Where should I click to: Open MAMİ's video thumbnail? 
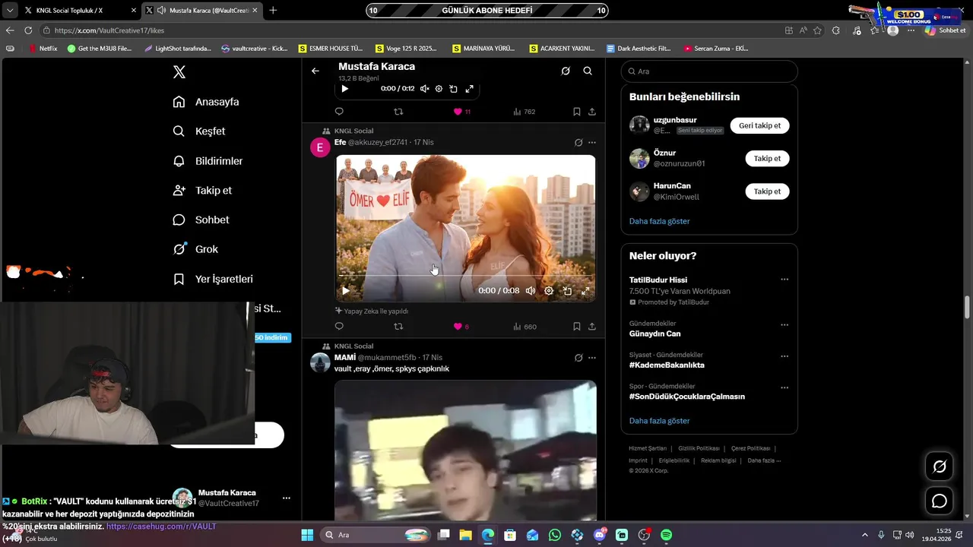tap(465, 450)
